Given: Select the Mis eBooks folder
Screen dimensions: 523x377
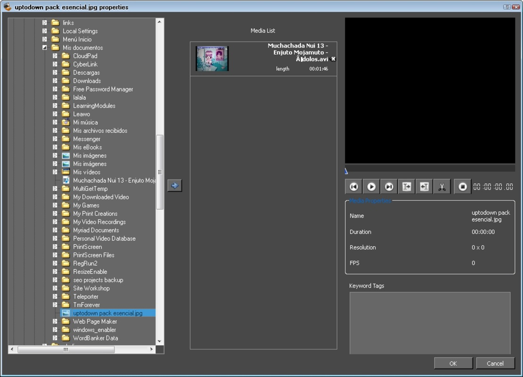Looking at the screenshot, I should coord(87,148).
